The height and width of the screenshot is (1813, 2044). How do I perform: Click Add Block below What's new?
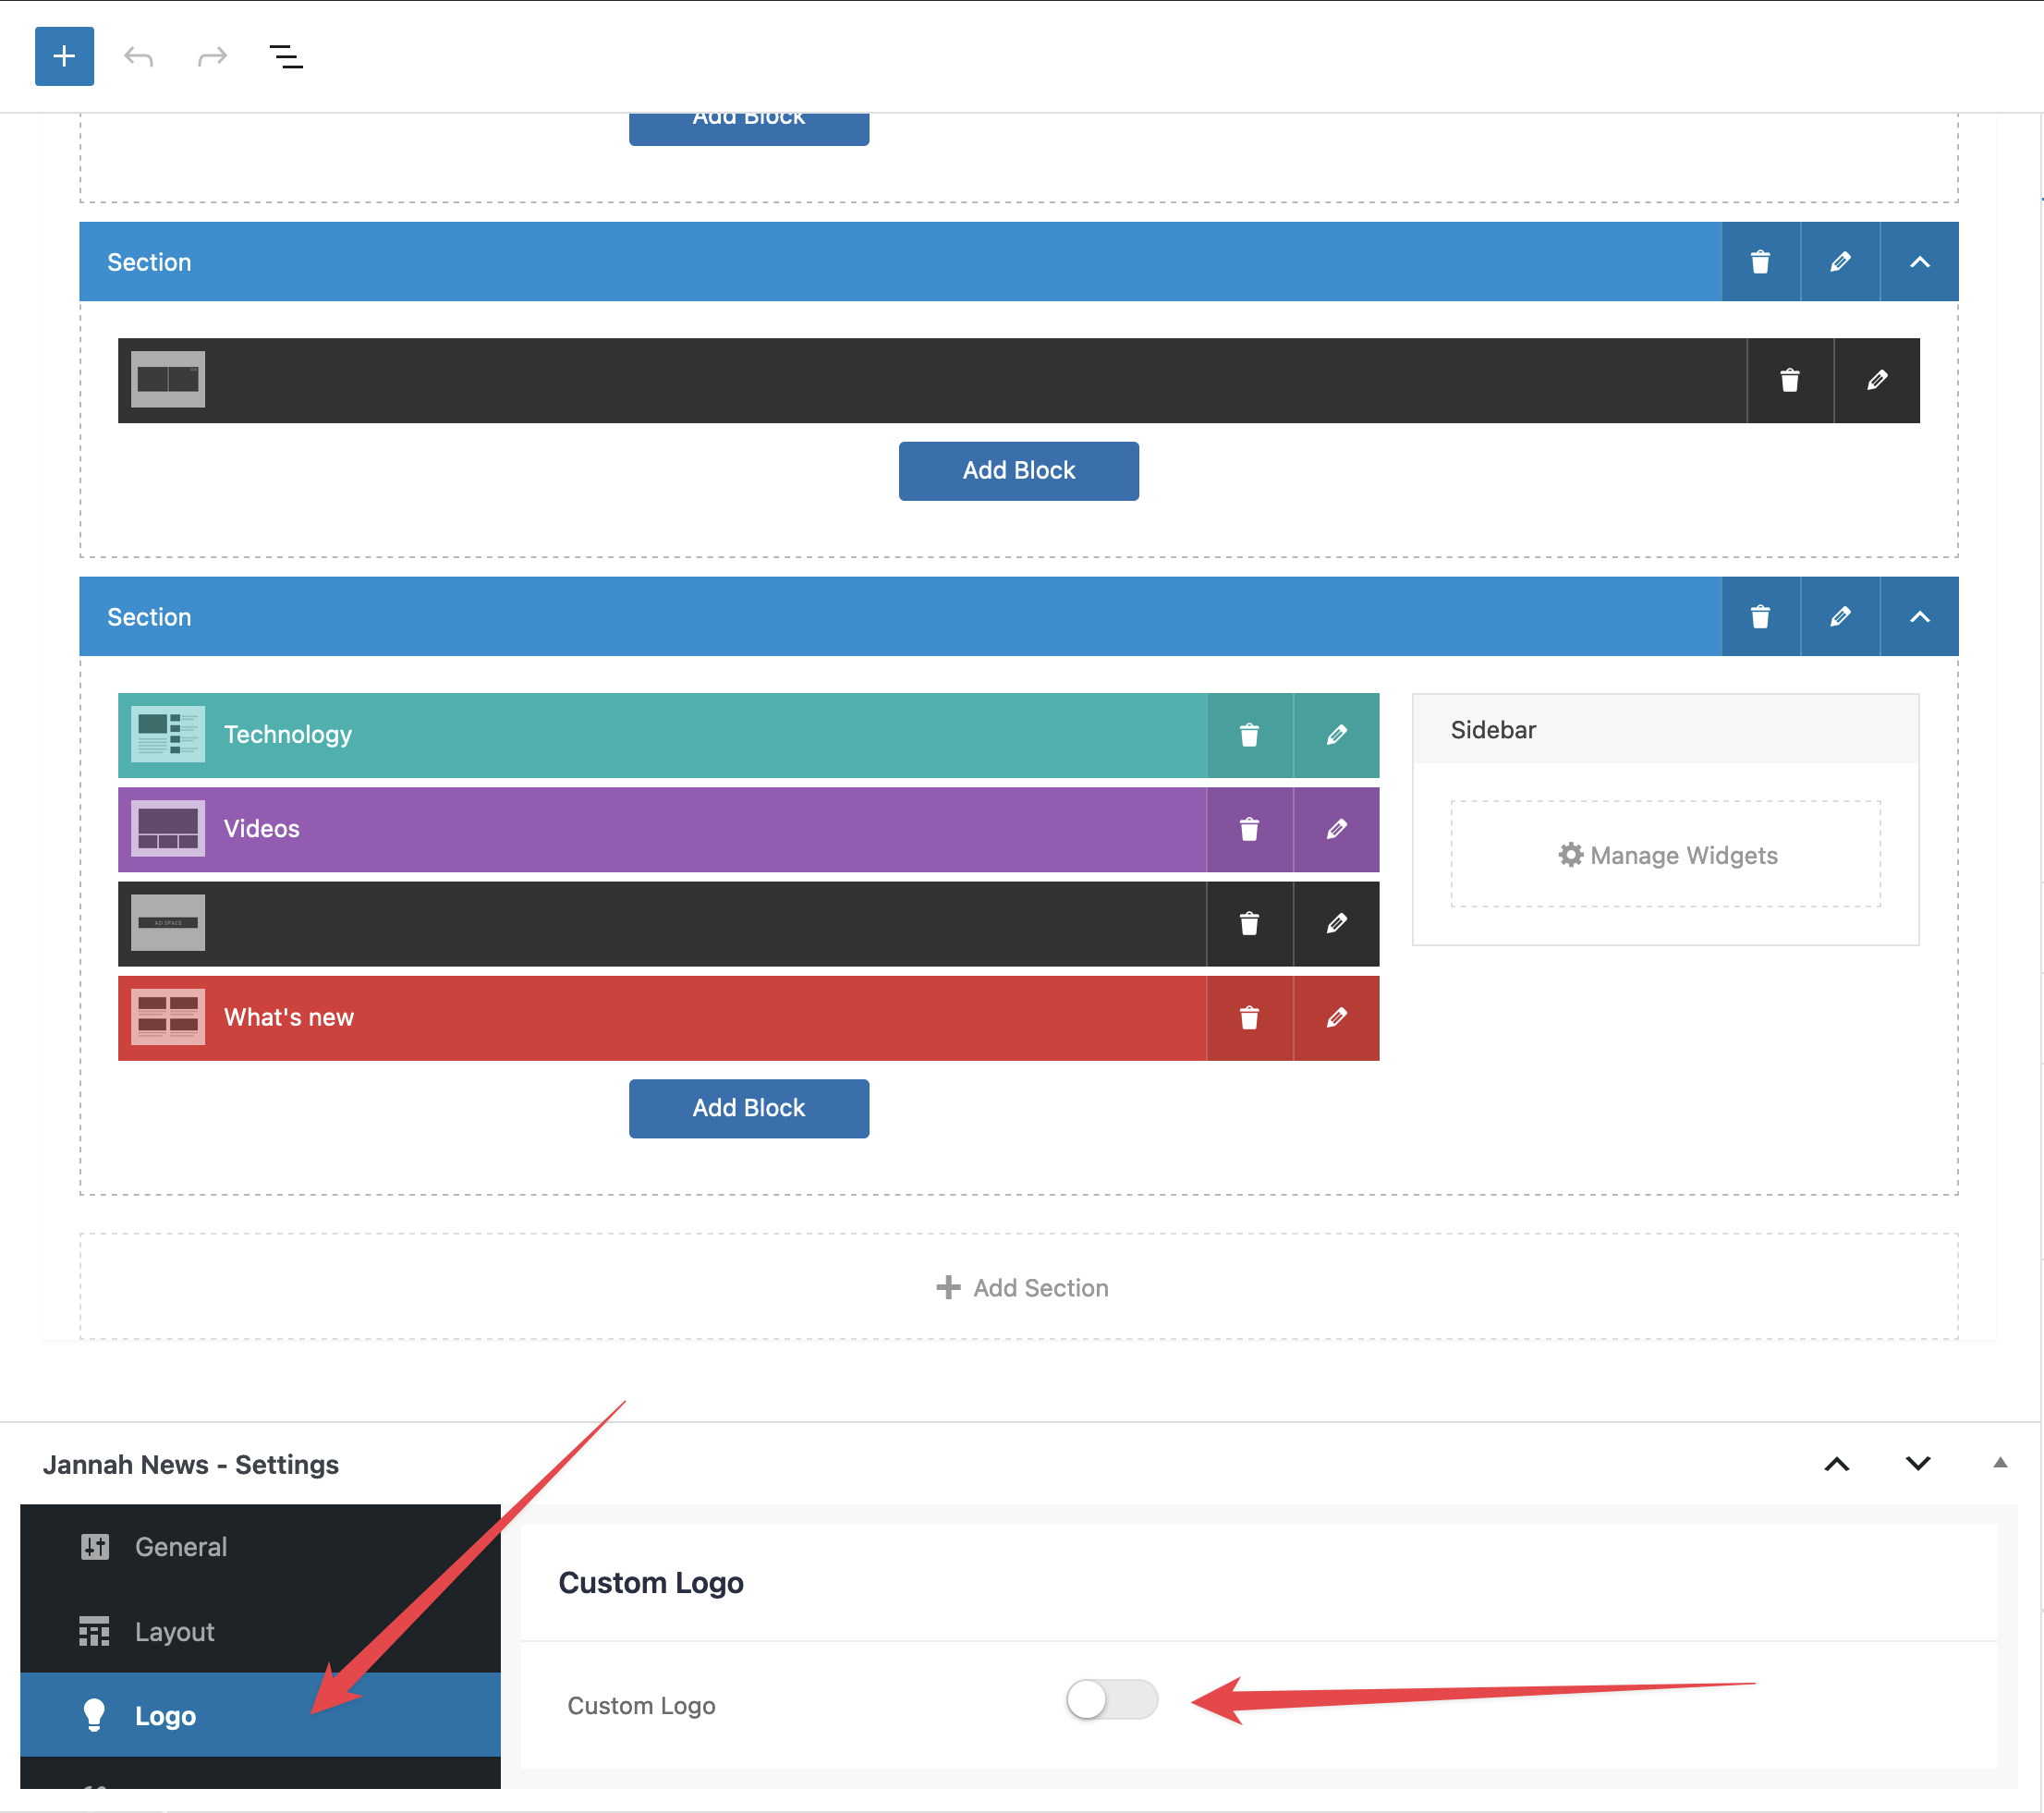click(748, 1108)
